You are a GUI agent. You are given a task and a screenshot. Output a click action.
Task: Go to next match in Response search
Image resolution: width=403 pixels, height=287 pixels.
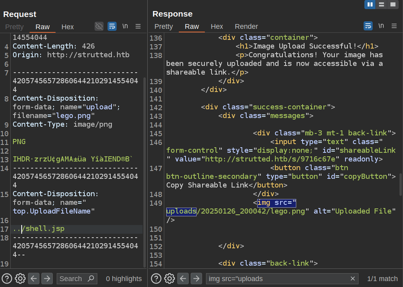196,279
